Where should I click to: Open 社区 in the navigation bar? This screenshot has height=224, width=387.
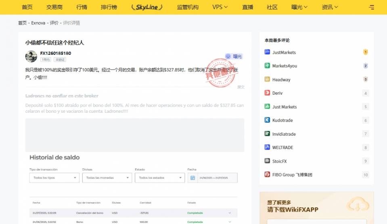tap(272, 7)
